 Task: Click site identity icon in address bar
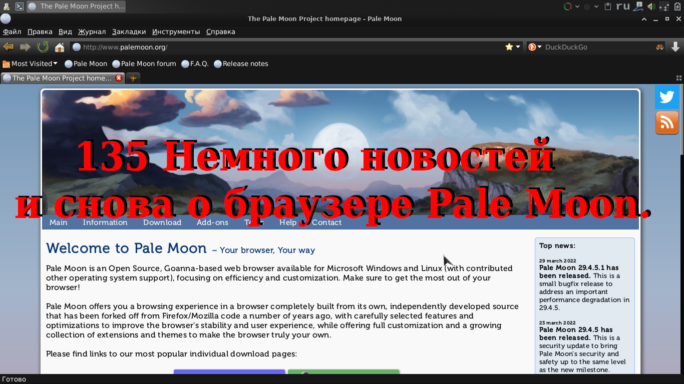[77, 47]
